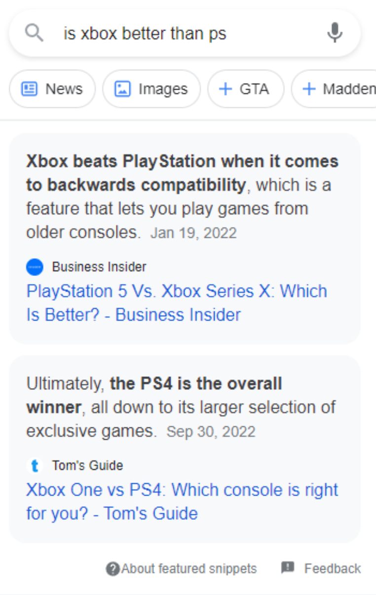Click the plus icon beside Madden
This screenshot has width=376, height=595.
pyautogui.click(x=309, y=89)
